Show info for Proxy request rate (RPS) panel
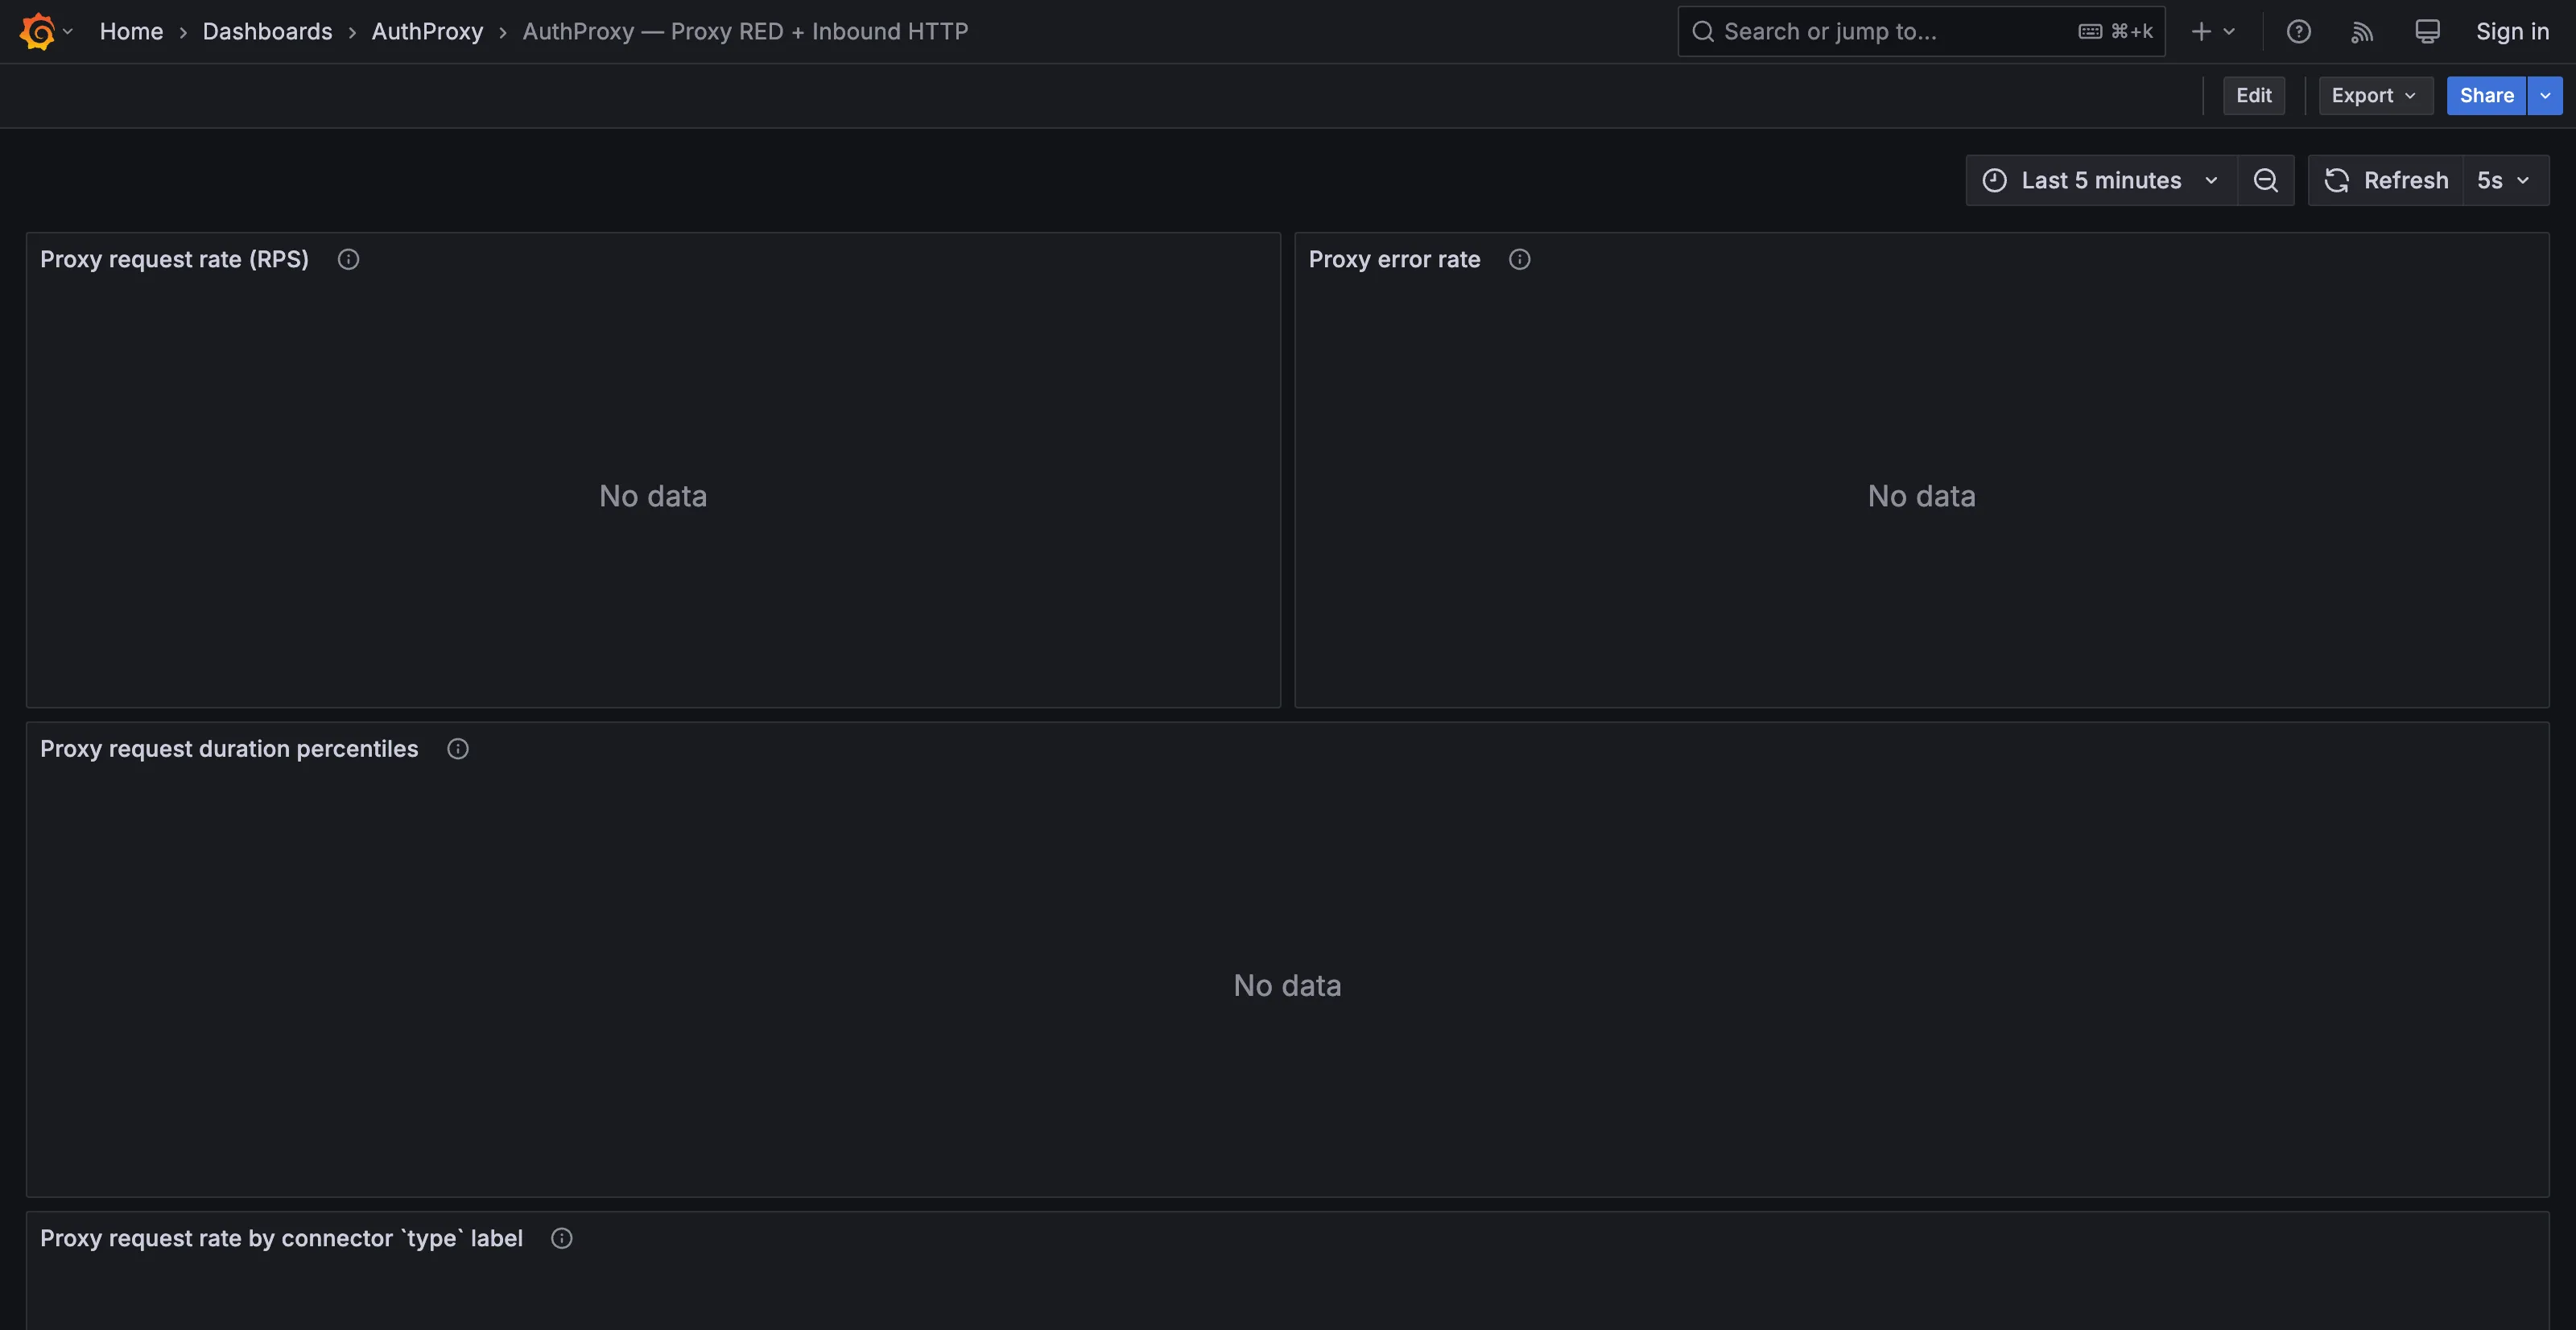 pos(348,259)
